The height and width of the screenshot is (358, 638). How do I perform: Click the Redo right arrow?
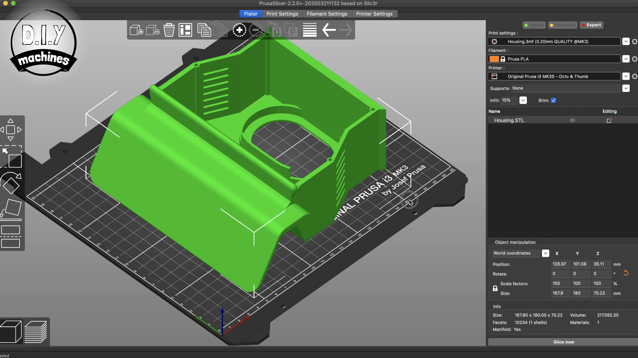345,30
